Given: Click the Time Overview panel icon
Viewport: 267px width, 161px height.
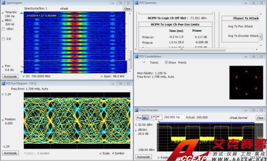Looking at the screenshot, I should click(136, 110).
